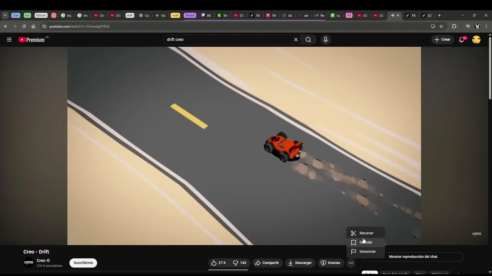
Task: Click Mostrar reproducción del chat
Action: coord(413,256)
